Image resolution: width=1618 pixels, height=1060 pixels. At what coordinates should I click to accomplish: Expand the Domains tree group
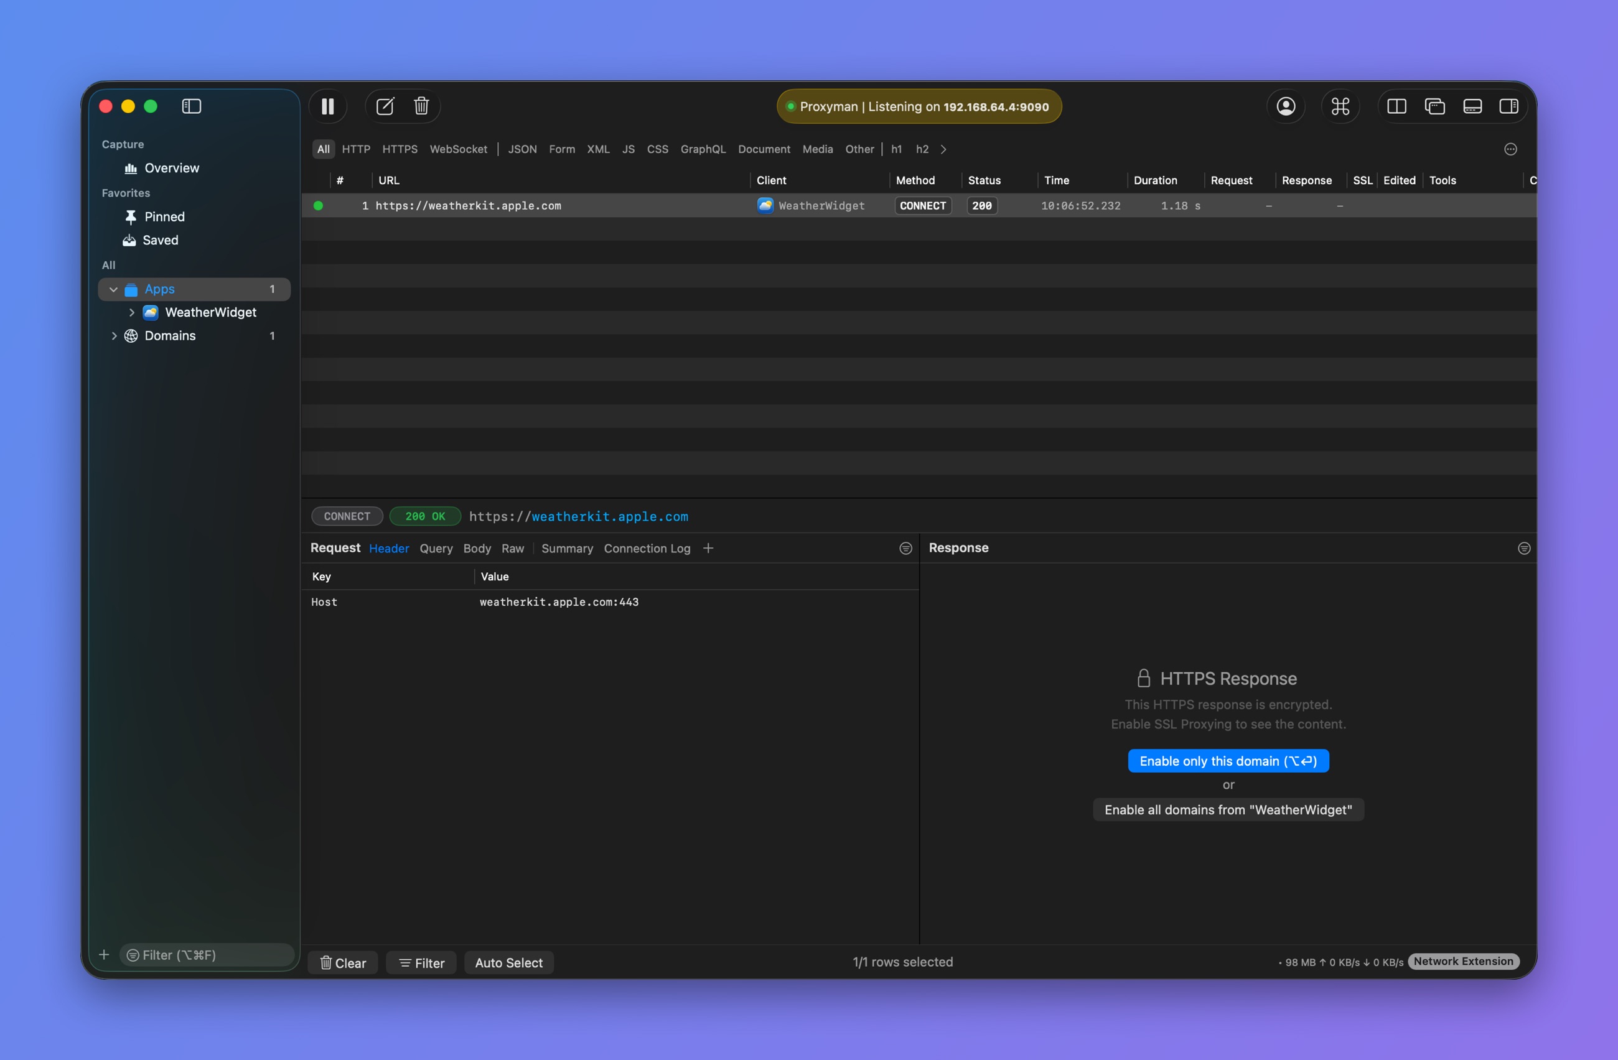click(x=113, y=336)
